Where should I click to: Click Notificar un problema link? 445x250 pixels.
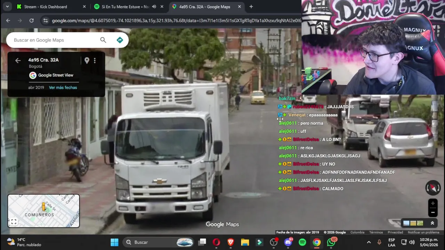(423, 232)
